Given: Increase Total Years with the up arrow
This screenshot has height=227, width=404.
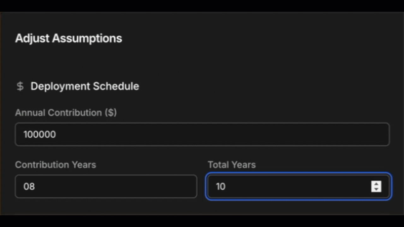Looking at the screenshot, I should 376,183.
